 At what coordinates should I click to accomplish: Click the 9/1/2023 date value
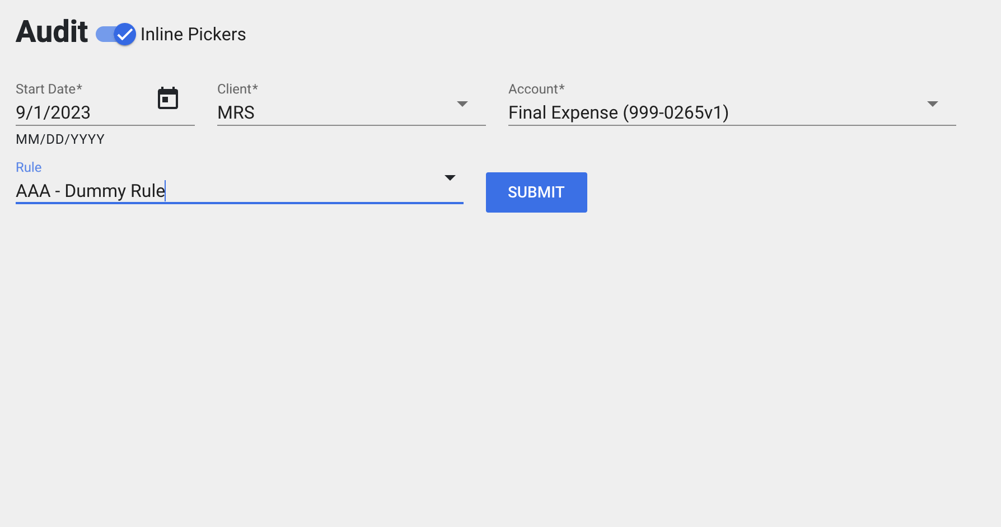(53, 113)
